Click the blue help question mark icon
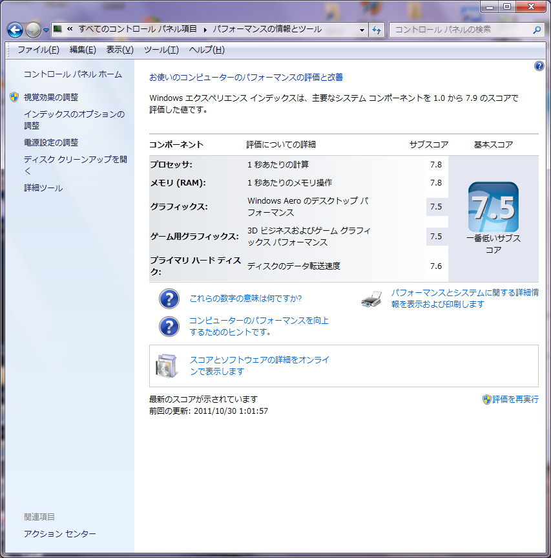The width and height of the screenshot is (551, 558). (539, 66)
